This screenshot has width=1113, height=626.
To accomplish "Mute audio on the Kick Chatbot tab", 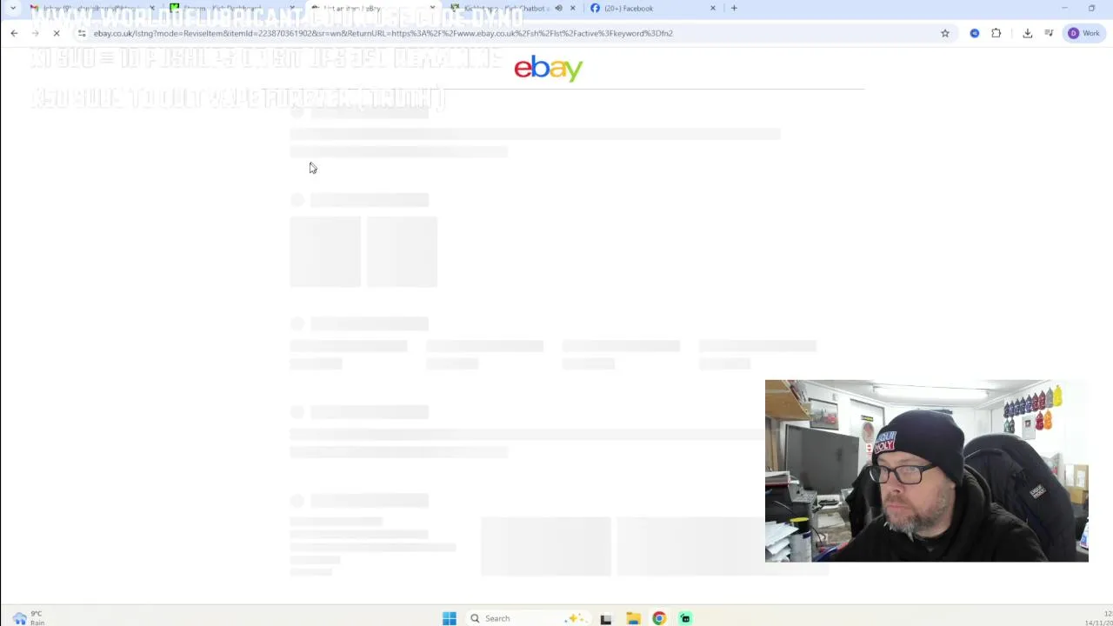I will click(x=558, y=8).
